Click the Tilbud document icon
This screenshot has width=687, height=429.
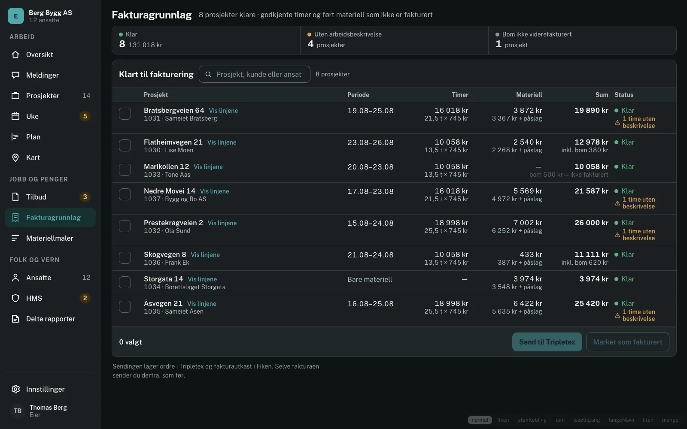pos(15,197)
